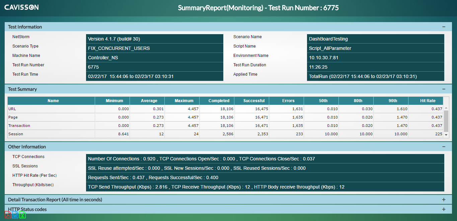457x221 pixels.
Task: Click the Session minimum value 8.641
Action: coord(124,134)
